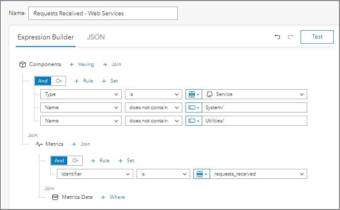Open the requests_received value dropdown

coord(259,174)
